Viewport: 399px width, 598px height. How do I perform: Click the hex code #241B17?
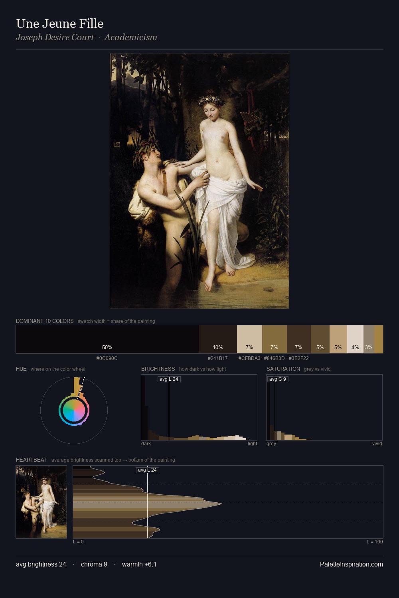[x=218, y=358]
